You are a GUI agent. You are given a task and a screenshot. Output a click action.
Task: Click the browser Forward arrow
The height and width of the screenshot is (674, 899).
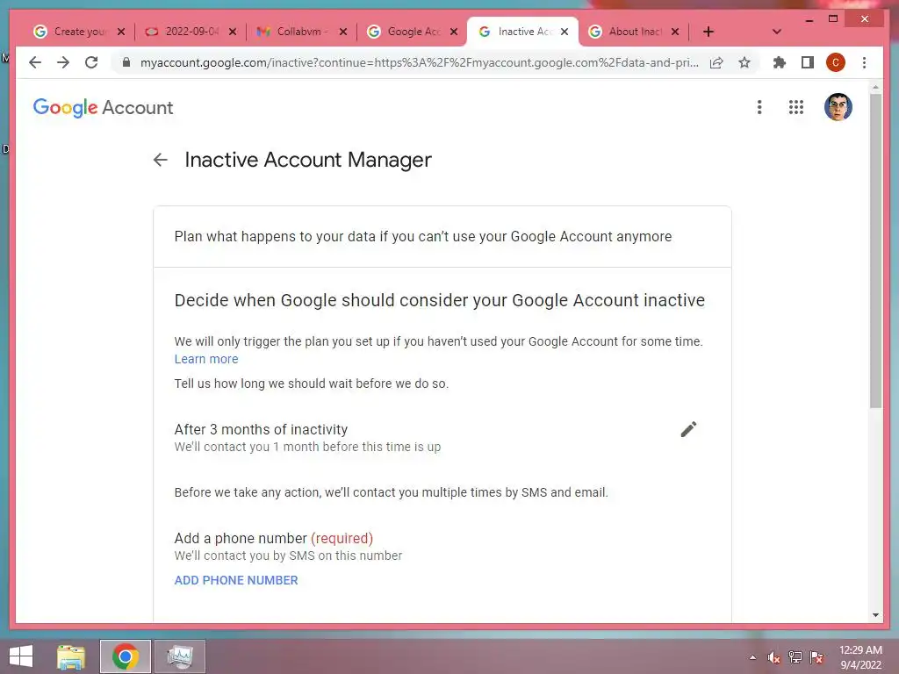(x=63, y=62)
